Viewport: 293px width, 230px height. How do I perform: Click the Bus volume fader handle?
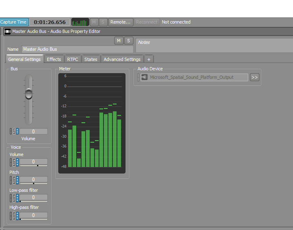[x=29, y=93]
